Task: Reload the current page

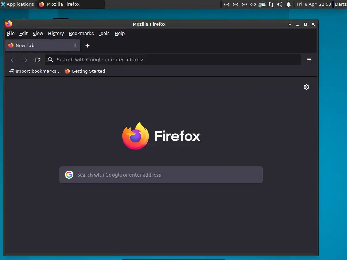Action: [x=37, y=60]
